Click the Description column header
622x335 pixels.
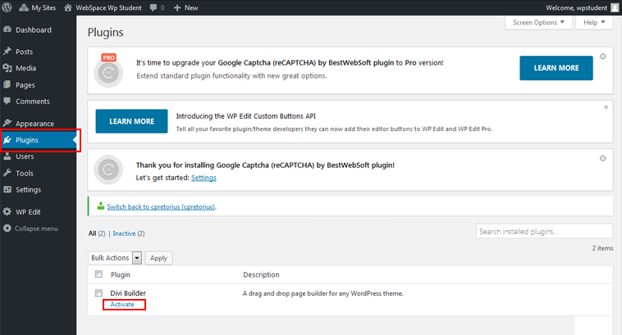[x=261, y=274]
